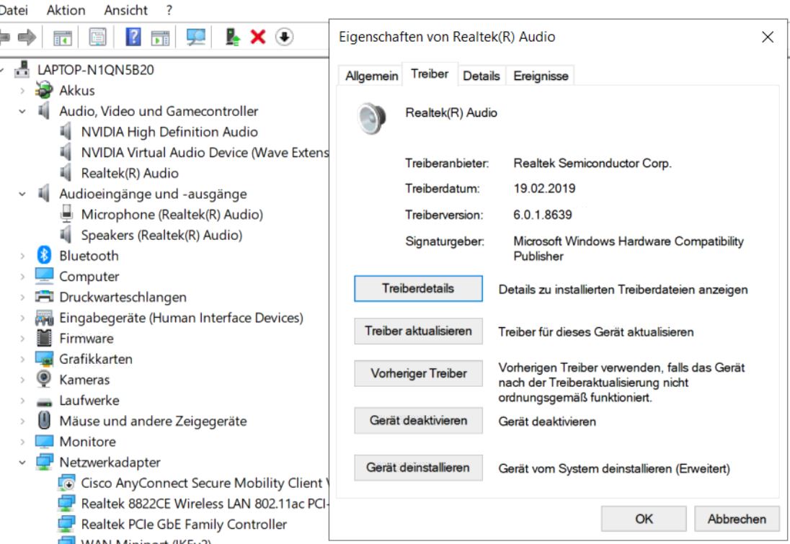This screenshot has height=544, width=790.
Task: Switch to the Ereignisse tab
Action: click(x=541, y=76)
